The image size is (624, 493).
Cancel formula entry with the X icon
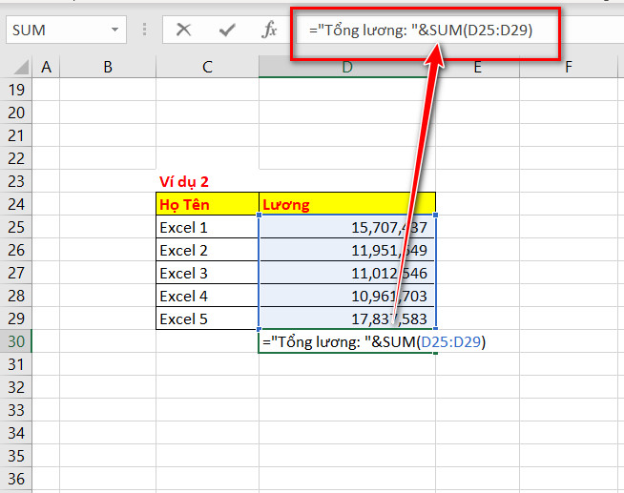(x=183, y=30)
